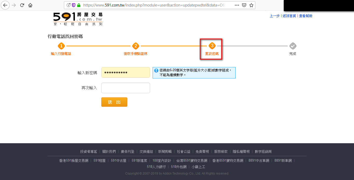The width and height of the screenshot is (354, 180).
Task: Go back with the browser back arrow
Action: click(x=5, y=5)
